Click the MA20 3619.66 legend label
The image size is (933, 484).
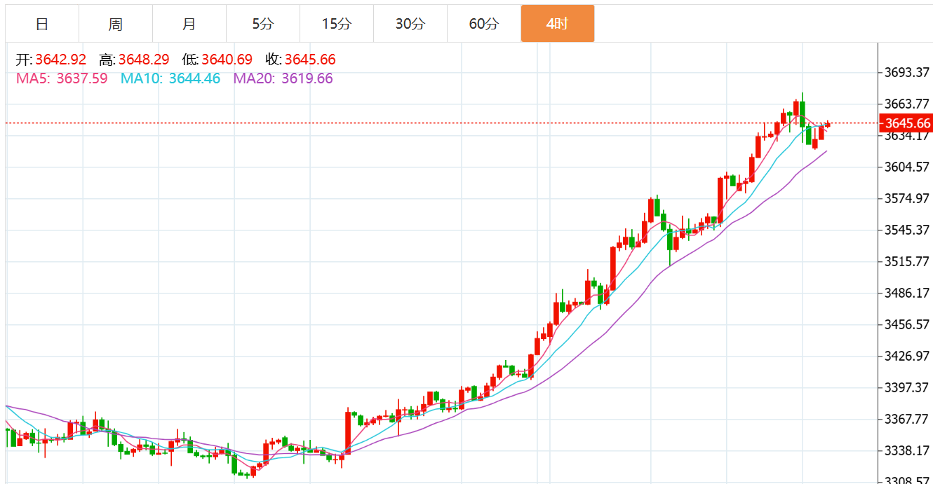pos(283,78)
